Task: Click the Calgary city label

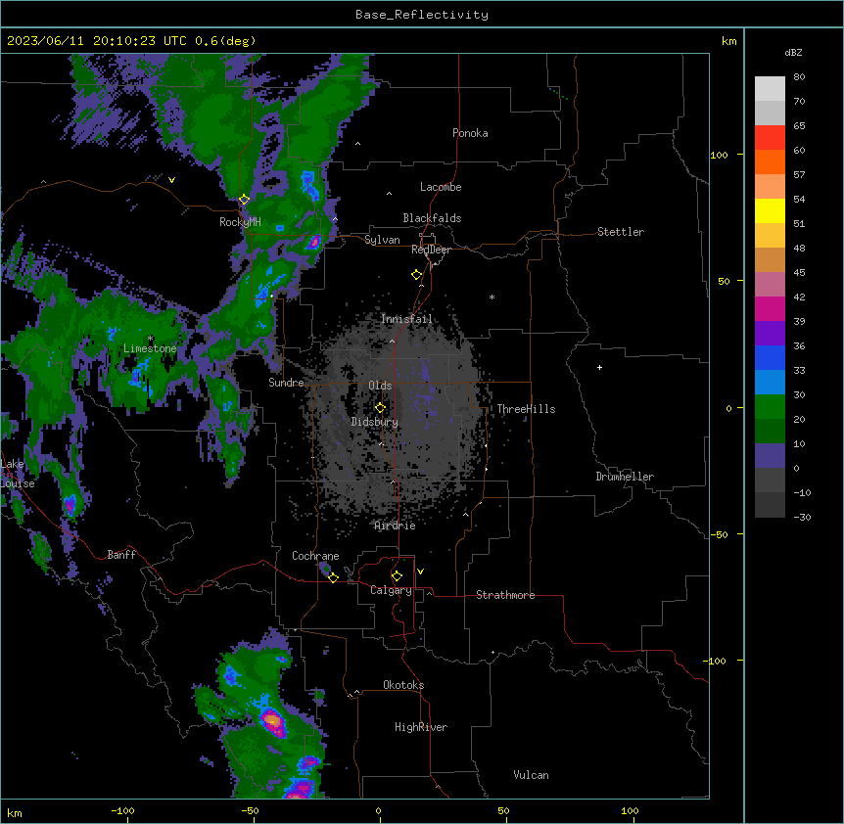Action: [x=391, y=590]
